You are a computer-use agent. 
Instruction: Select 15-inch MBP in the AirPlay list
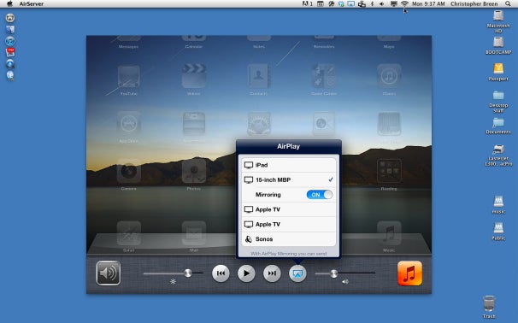[x=289, y=179]
